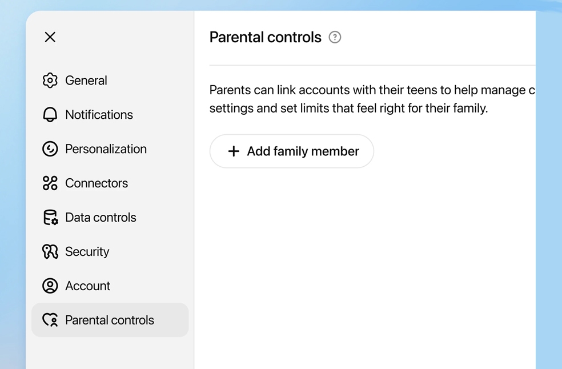Switch to the Security settings page

click(87, 251)
